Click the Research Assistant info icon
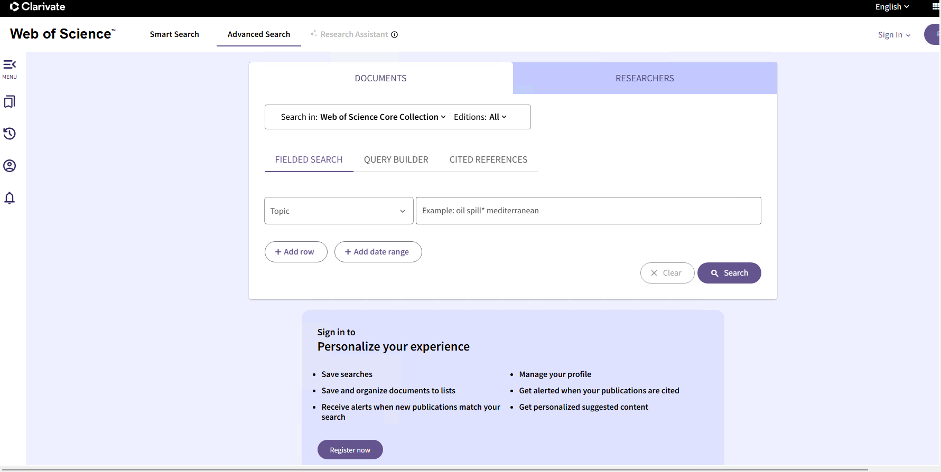 tap(394, 35)
